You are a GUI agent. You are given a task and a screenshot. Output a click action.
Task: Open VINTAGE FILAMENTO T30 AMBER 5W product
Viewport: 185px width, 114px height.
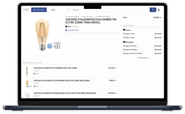[x=55, y=68]
